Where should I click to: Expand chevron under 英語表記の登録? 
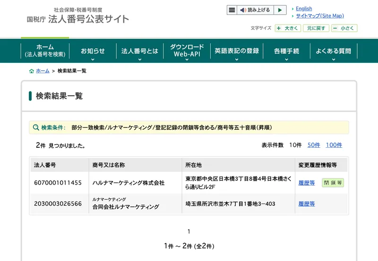click(x=237, y=59)
